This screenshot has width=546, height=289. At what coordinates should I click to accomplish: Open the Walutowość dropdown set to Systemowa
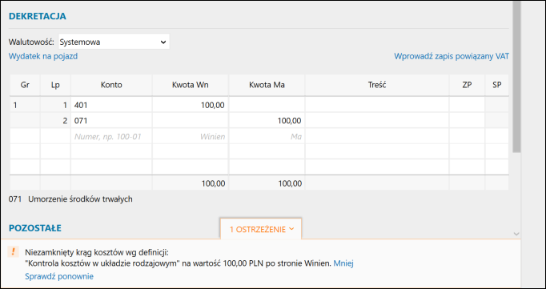pyautogui.click(x=114, y=42)
